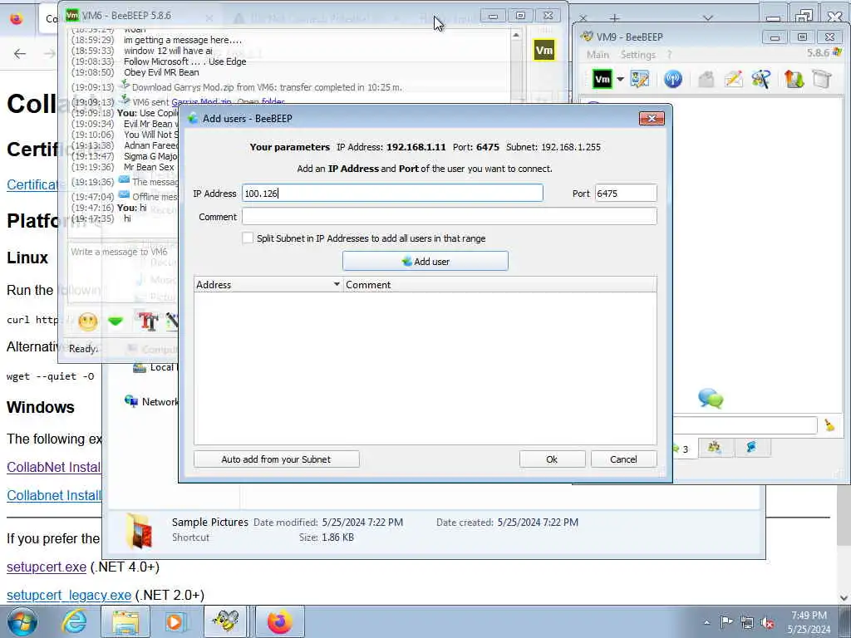The image size is (851, 638).
Task: Open the setupcert.exe link
Action: [47, 567]
